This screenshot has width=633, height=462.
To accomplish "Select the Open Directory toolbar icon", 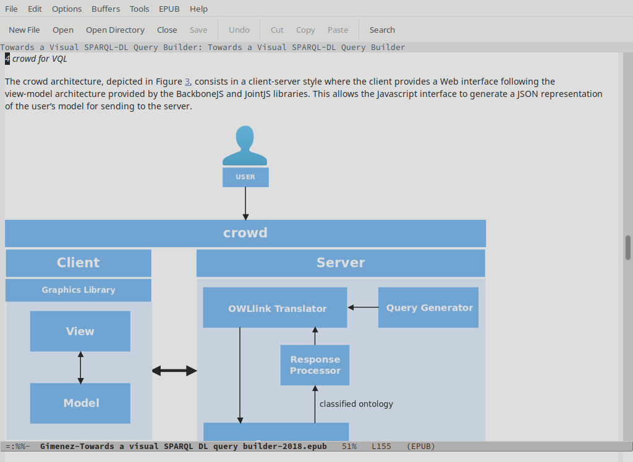I will click(115, 29).
